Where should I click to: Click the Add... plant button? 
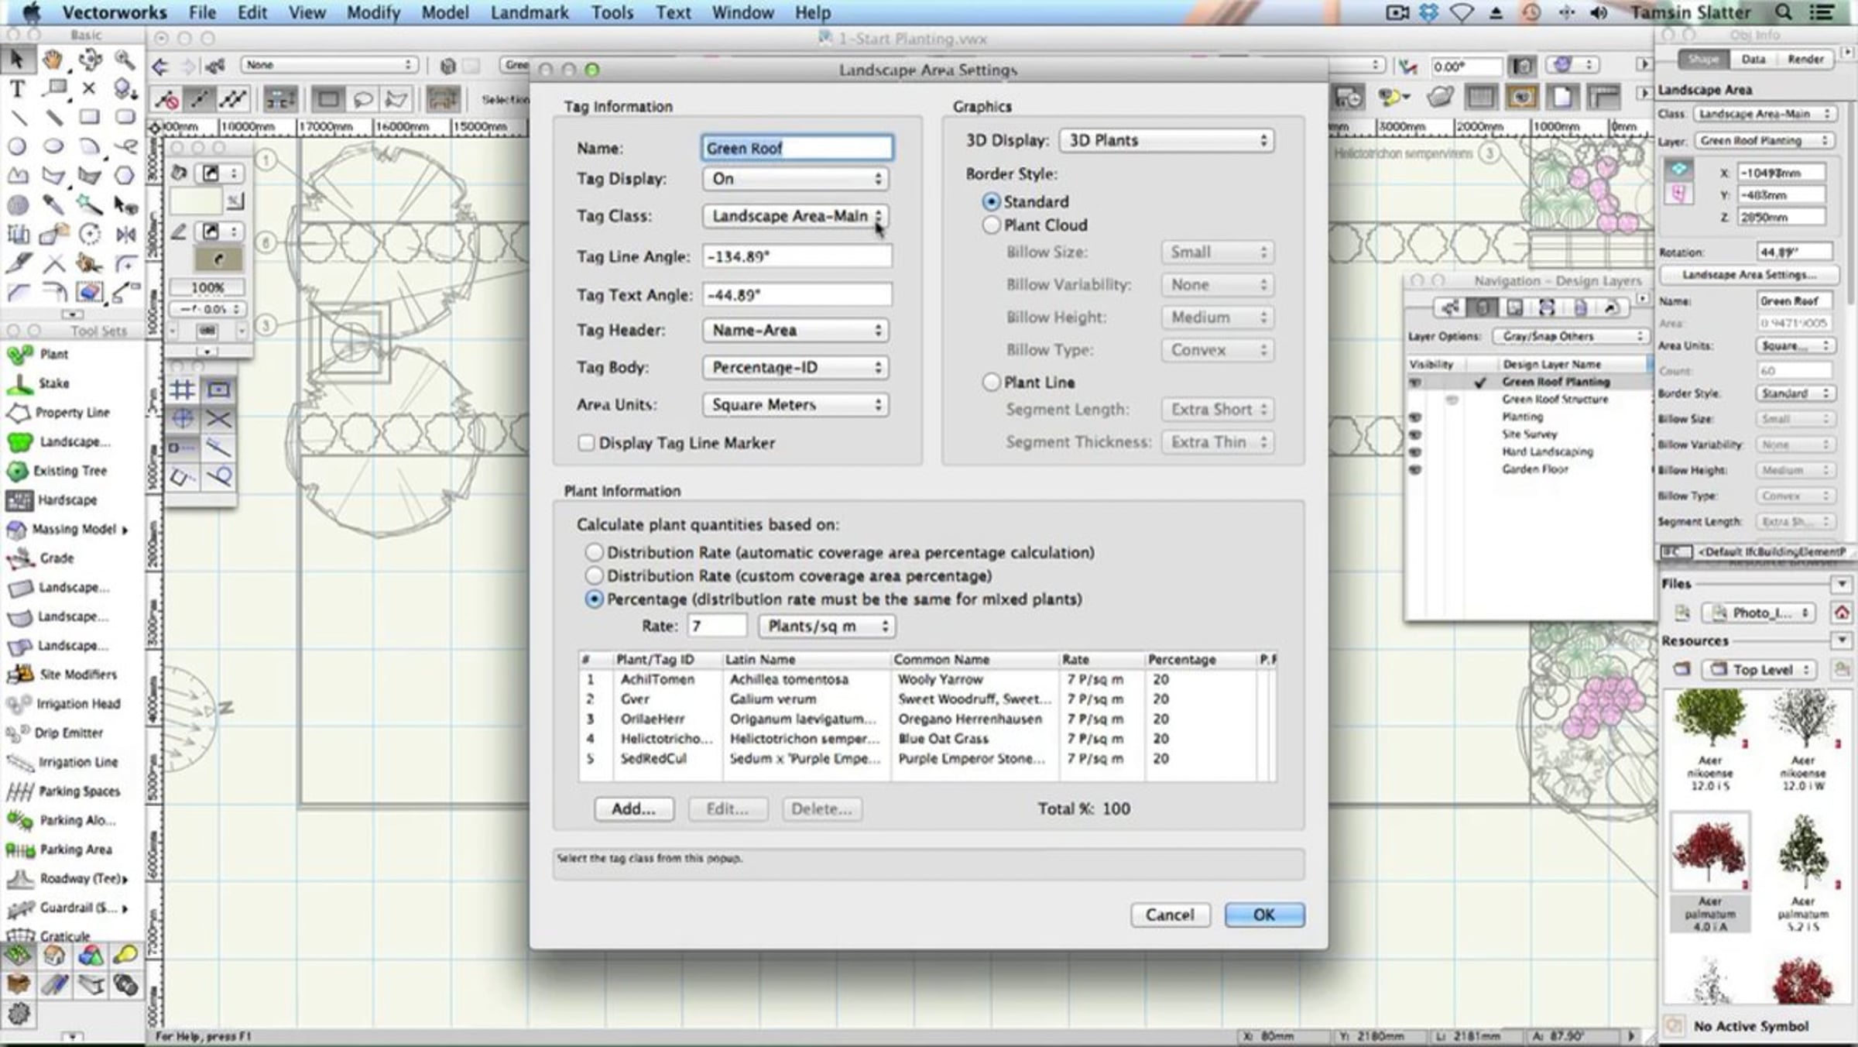coord(633,809)
